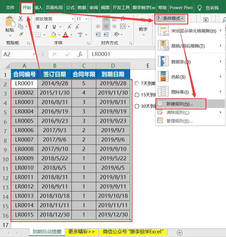Click the Paste clipboard icon
Image resolution: width=226 pixels, height=237 pixels.
point(10,22)
